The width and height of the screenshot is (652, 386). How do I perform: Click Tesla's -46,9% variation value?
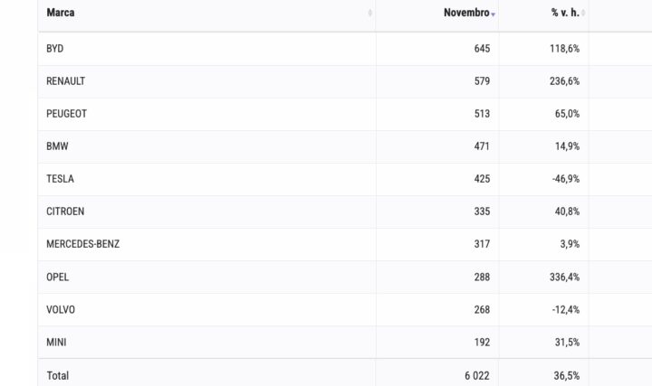(565, 179)
